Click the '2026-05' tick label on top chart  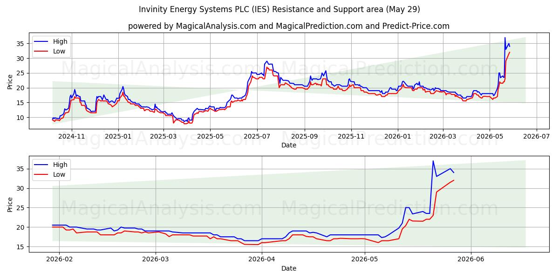(490, 136)
